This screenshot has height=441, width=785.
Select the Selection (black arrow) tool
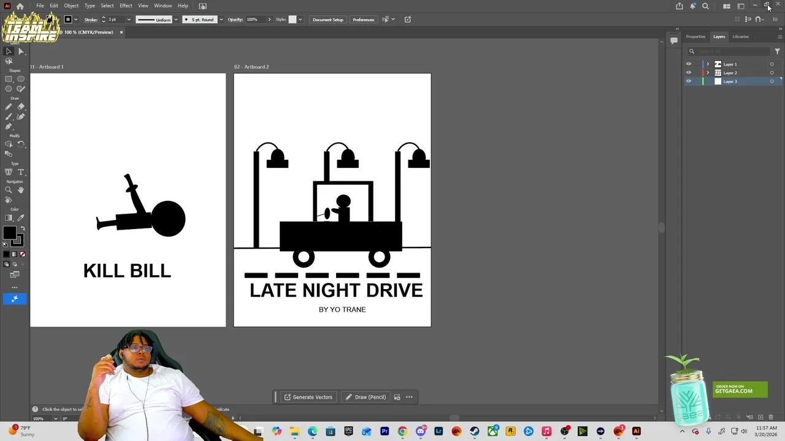pyautogui.click(x=9, y=51)
